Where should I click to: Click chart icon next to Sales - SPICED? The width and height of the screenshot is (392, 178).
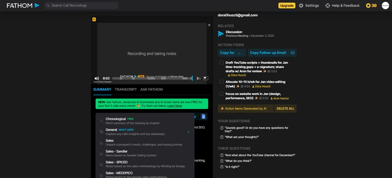click(101, 164)
